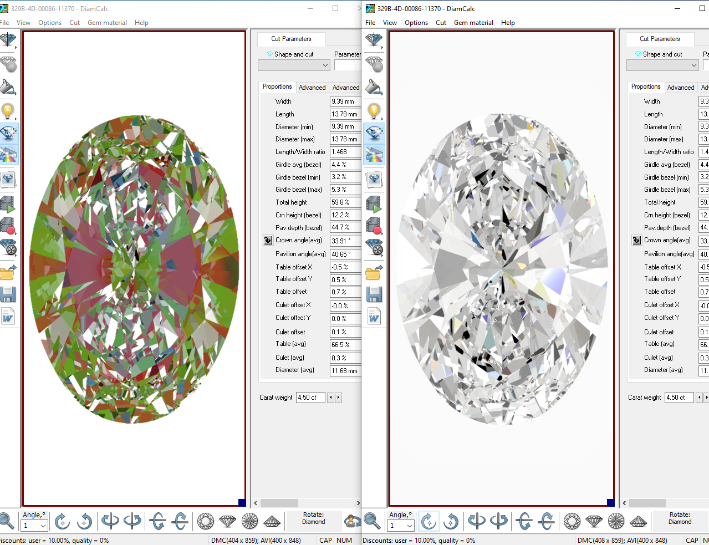Open Options menu in right window

point(416,23)
